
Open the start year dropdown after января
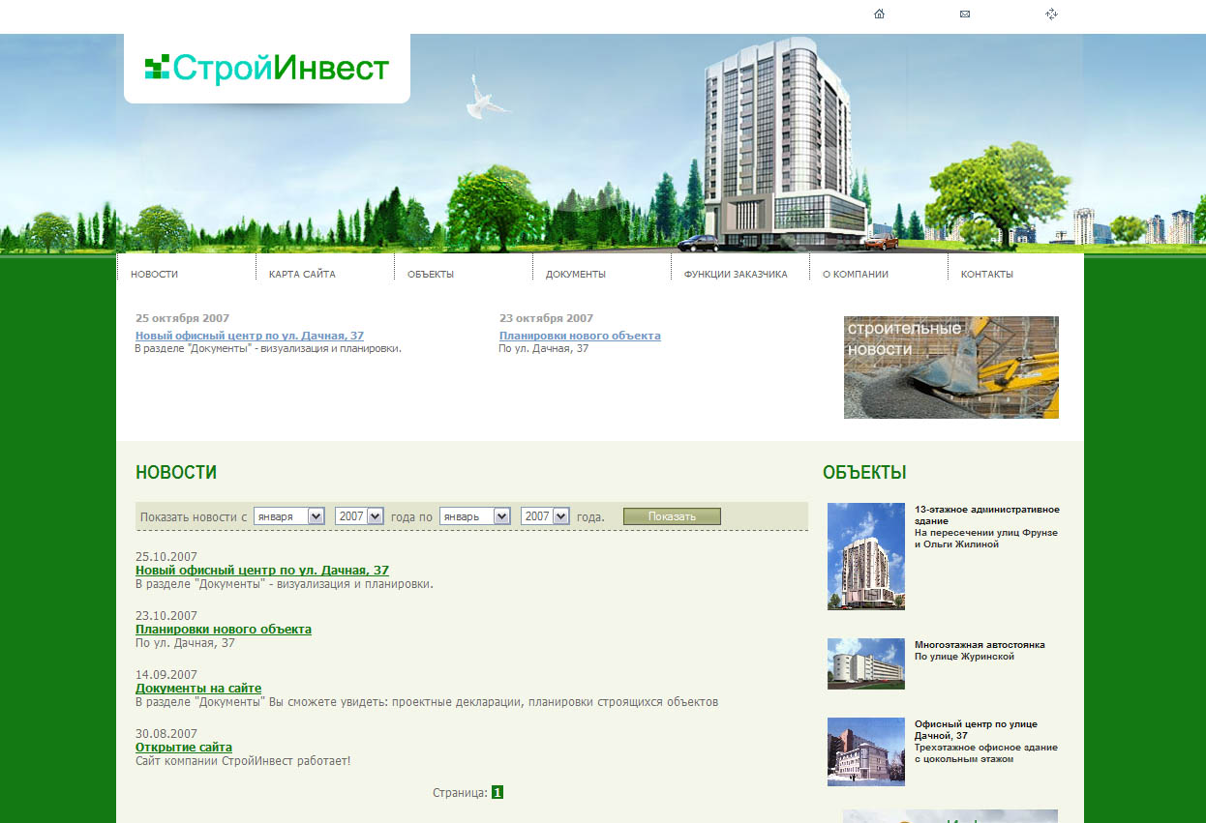click(359, 516)
